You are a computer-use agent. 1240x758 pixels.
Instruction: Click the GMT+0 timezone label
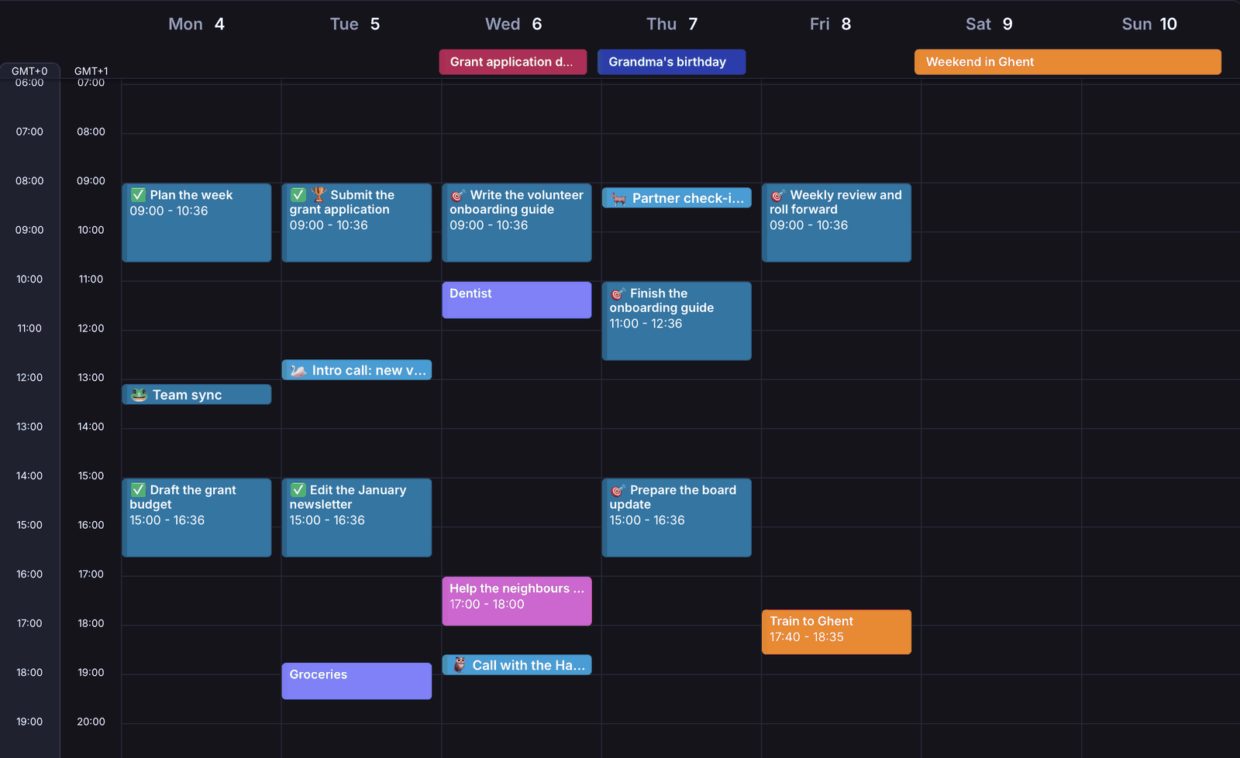tap(29, 70)
